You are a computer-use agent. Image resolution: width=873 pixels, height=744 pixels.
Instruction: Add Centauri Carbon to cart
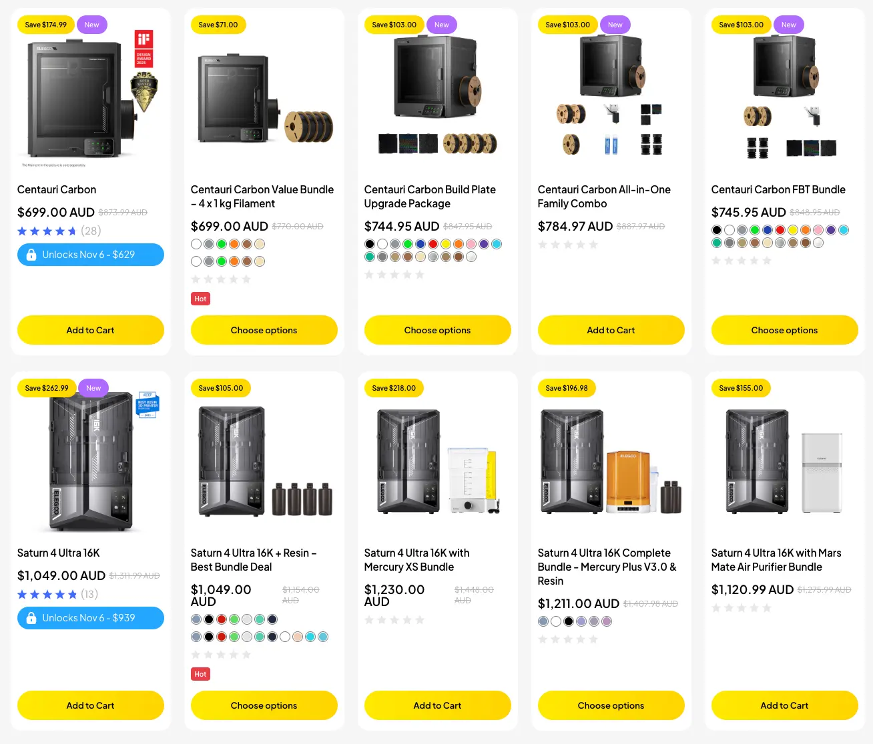point(91,330)
